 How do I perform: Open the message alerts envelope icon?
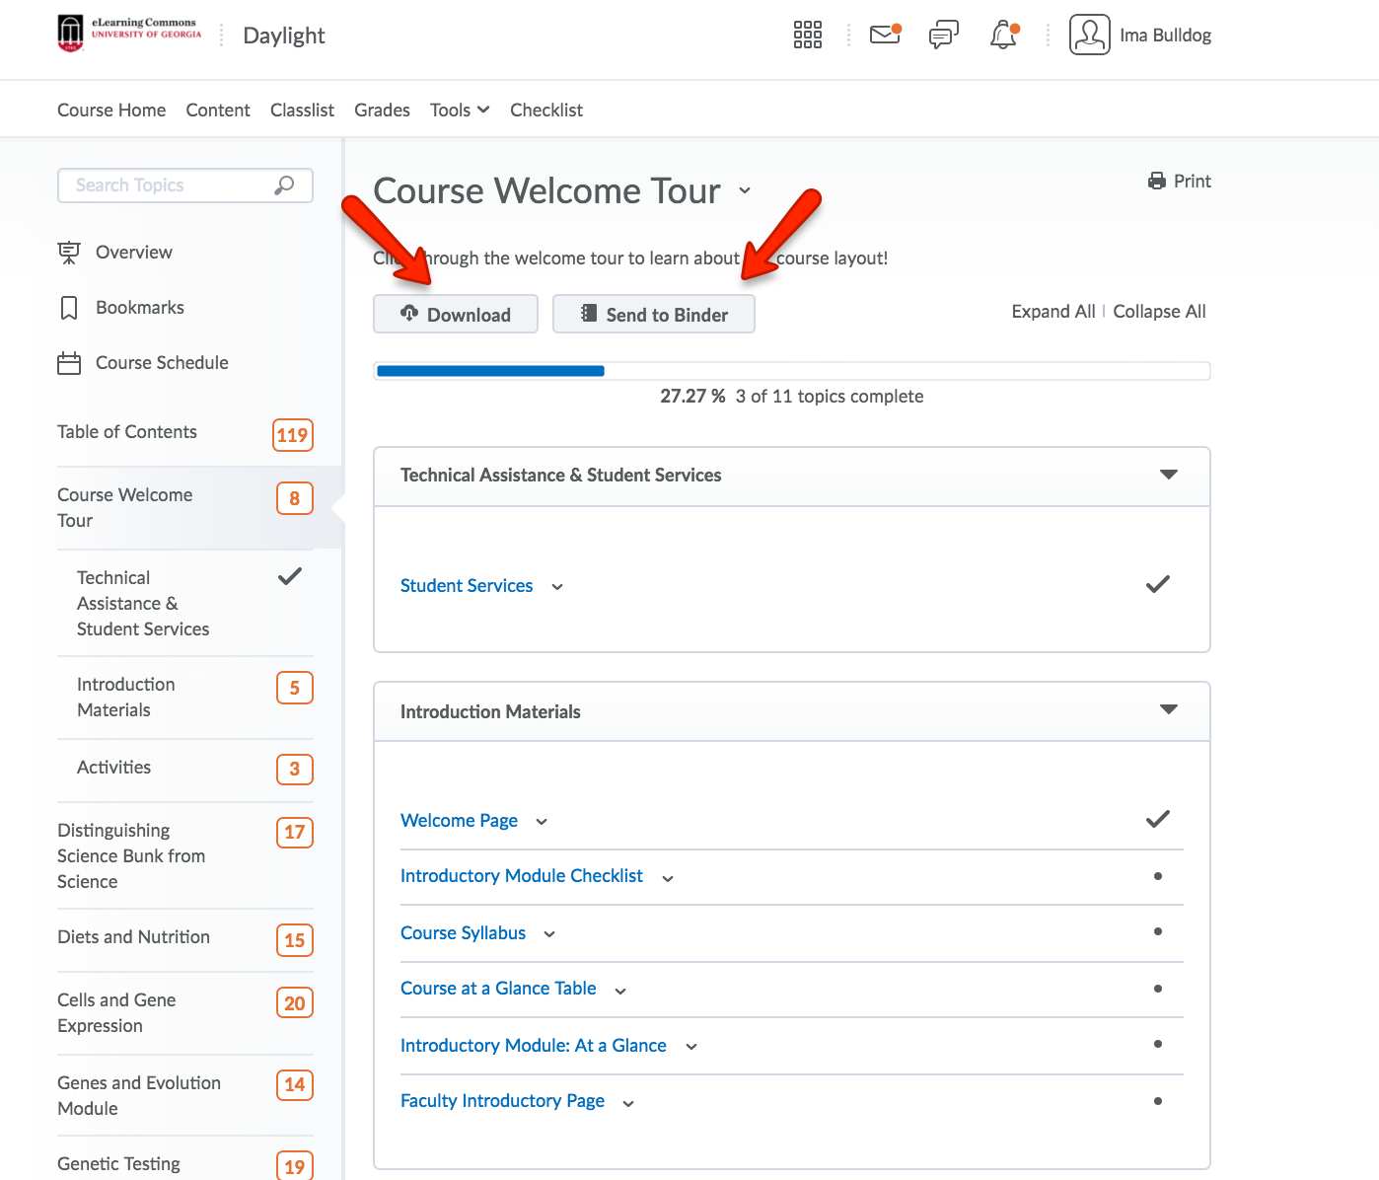click(x=885, y=36)
